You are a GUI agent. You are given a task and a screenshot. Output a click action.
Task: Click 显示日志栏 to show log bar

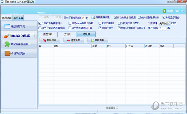112,108
